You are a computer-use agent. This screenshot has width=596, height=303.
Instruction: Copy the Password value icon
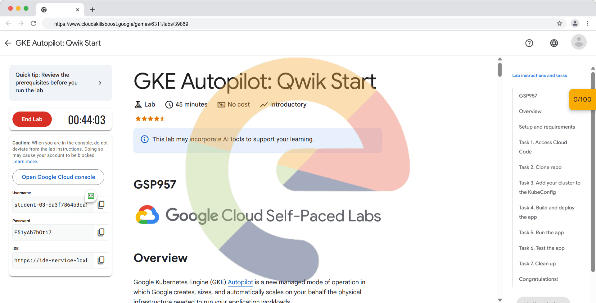101,232
